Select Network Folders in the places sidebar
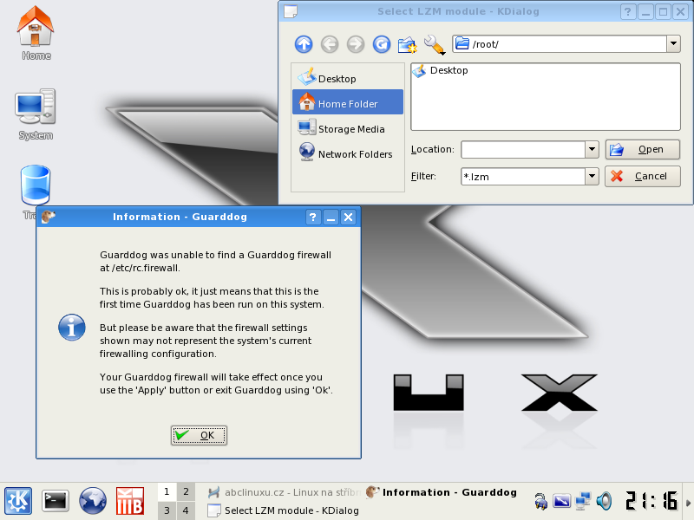694x520 pixels. click(x=348, y=153)
